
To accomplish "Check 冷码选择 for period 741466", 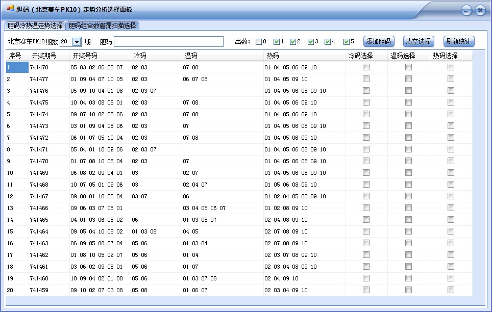I will (365, 208).
